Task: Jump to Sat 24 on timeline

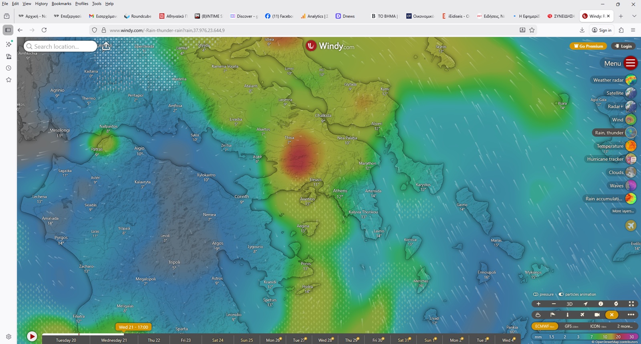Action: click(x=218, y=340)
